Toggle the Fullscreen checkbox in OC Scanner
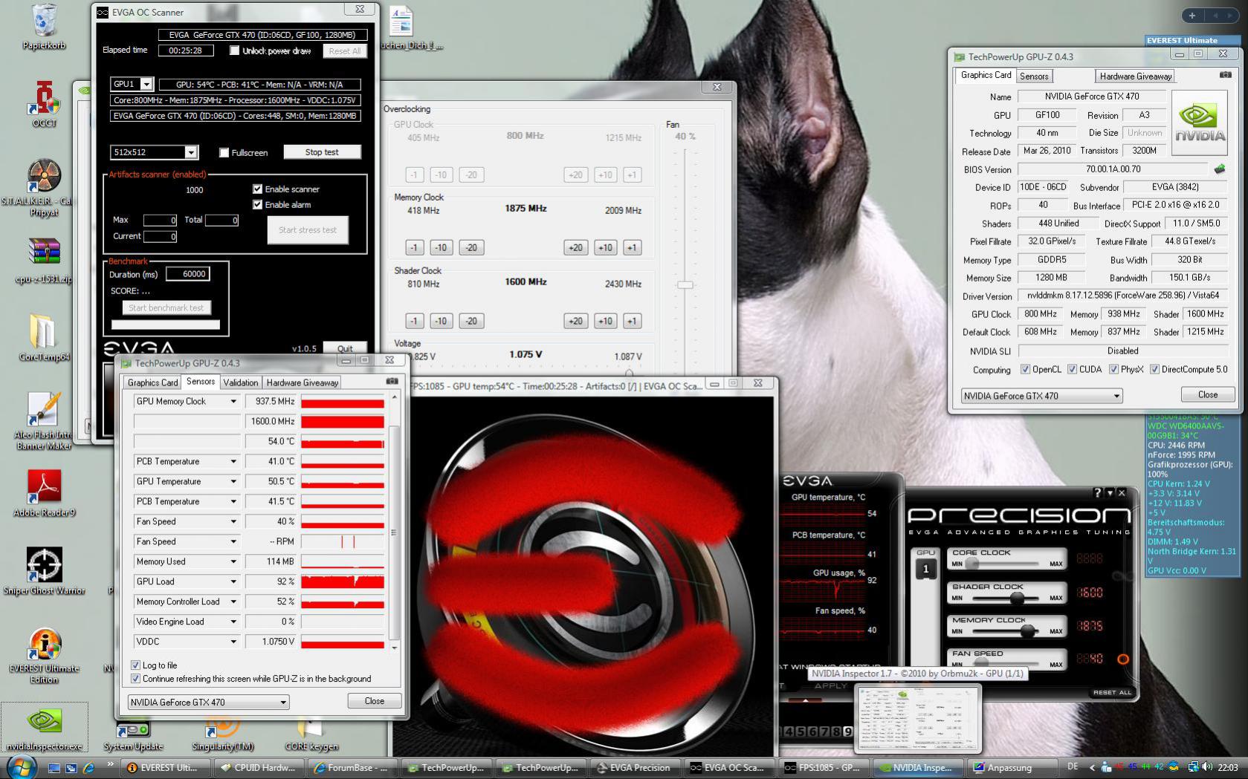This screenshot has width=1248, height=779. pyautogui.click(x=224, y=152)
